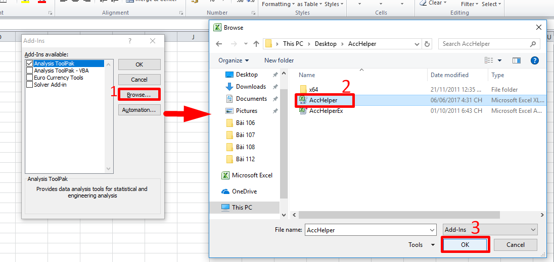This screenshot has width=554, height=262.
Task: Open the Tools dropdown arrow
Action: 433,245
